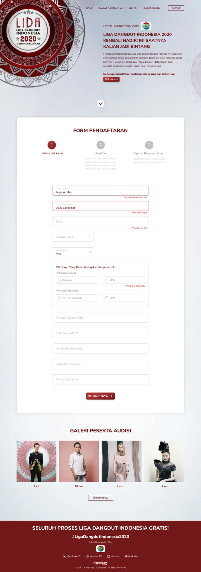Expand the Provinsi (Sesuai KTP) field
Viewport: 201px width, 572px height.
click(x=100, y=317)
